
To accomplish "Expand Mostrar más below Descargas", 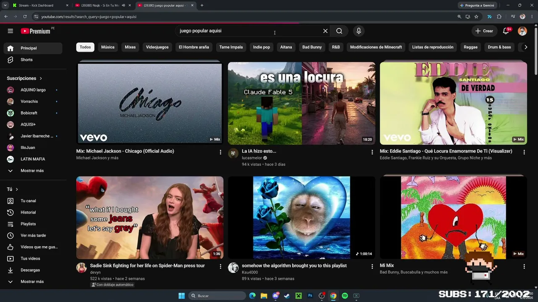I will click(33, 282).
